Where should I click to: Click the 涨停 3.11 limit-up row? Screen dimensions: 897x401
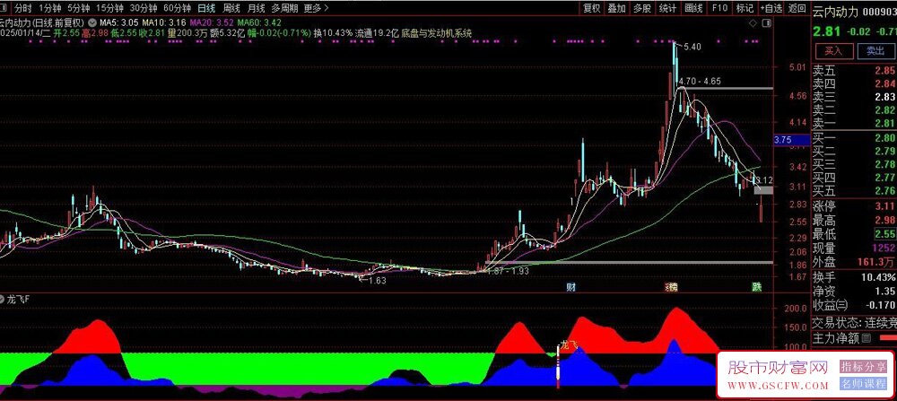855,206
